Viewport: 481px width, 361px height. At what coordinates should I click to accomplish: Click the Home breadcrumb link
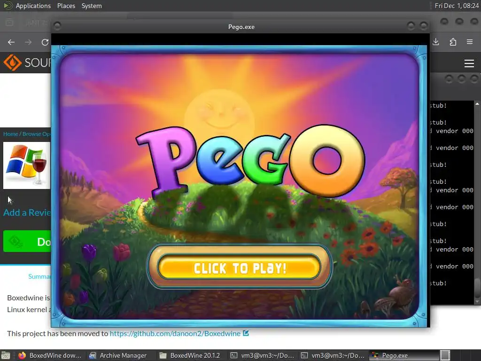point(10,134)
